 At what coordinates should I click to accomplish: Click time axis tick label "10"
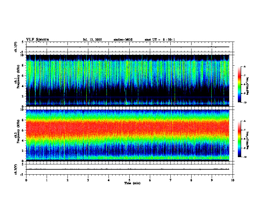233,180
